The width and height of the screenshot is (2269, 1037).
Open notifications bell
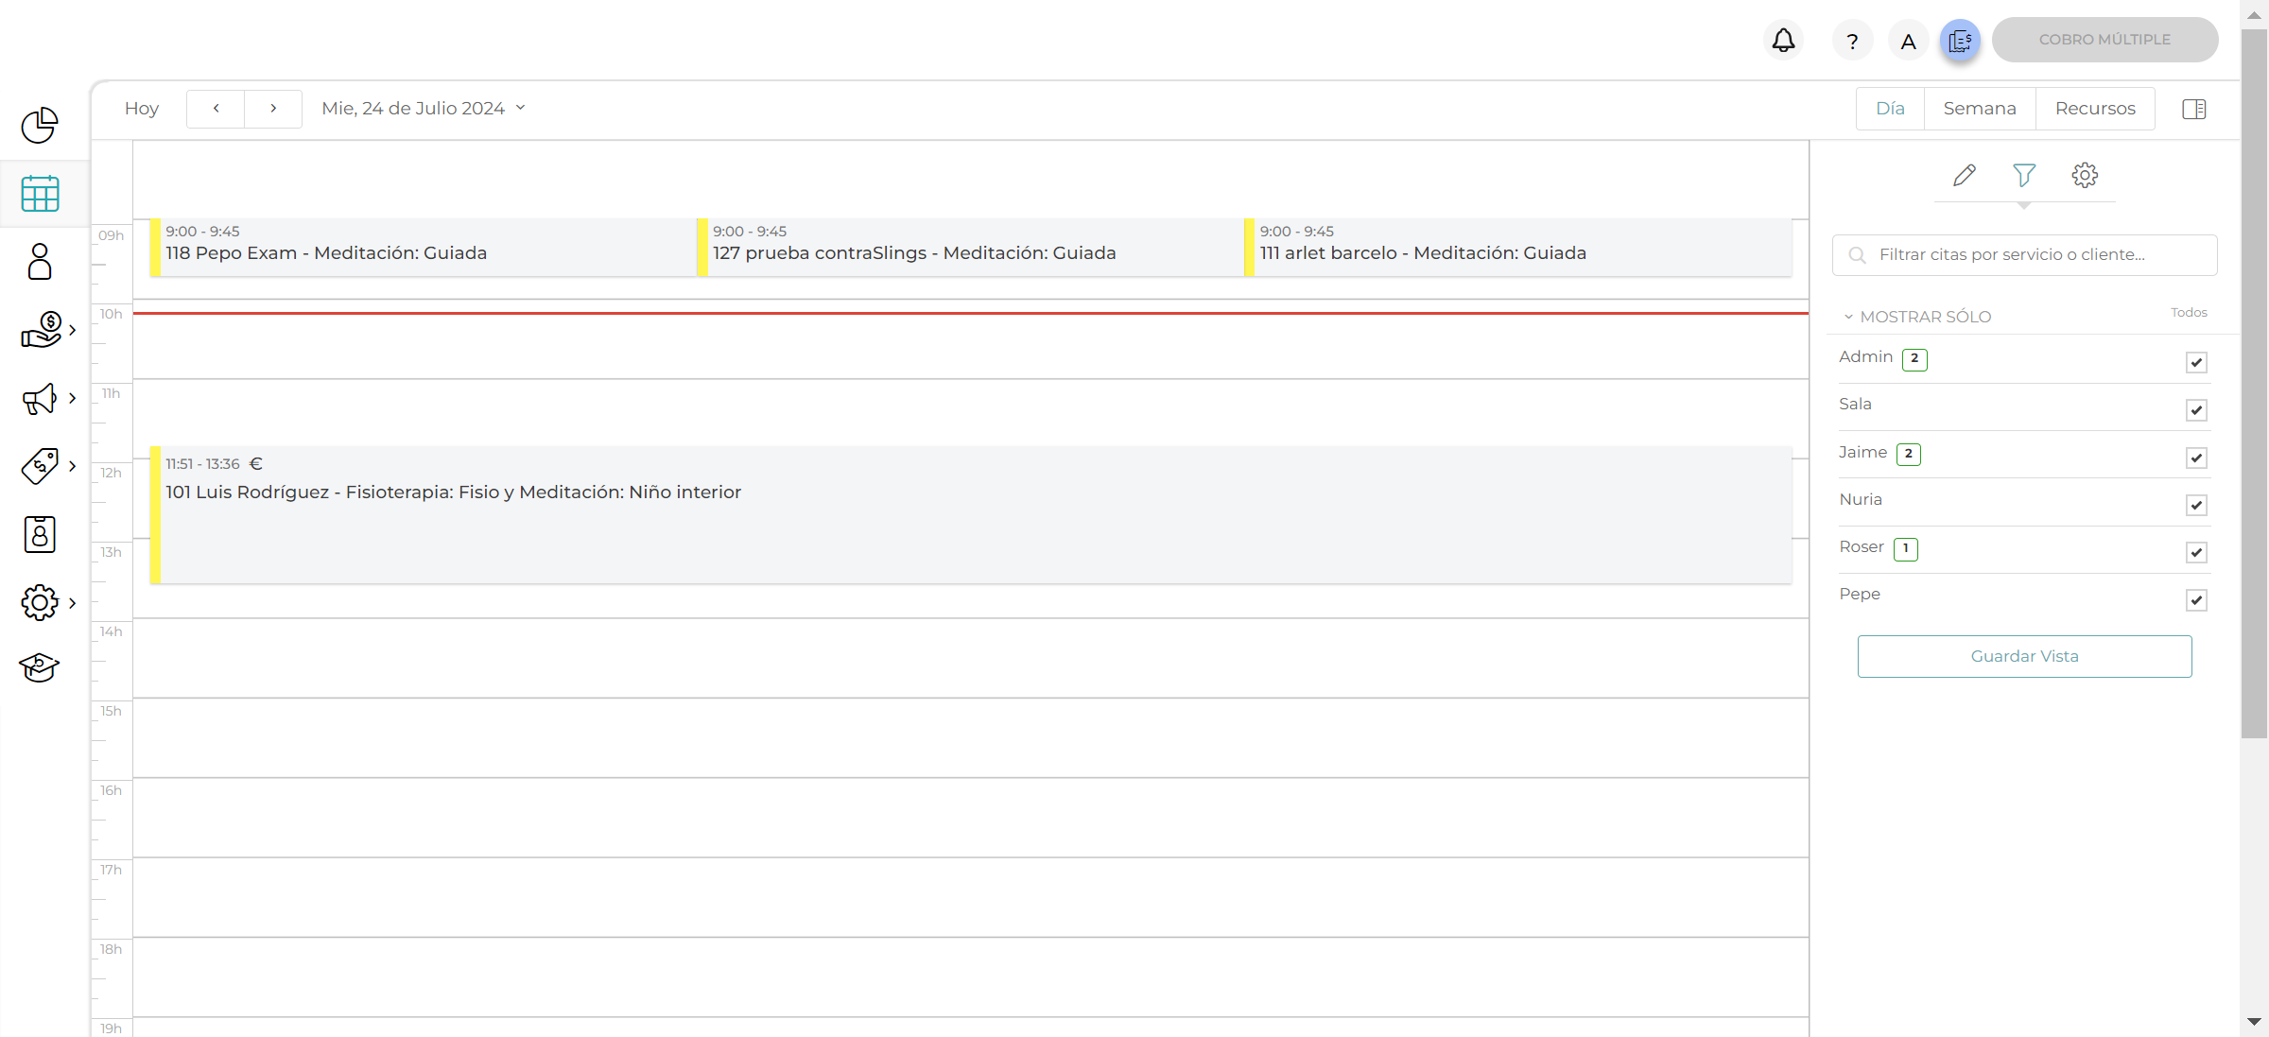tap(1783, 41)
